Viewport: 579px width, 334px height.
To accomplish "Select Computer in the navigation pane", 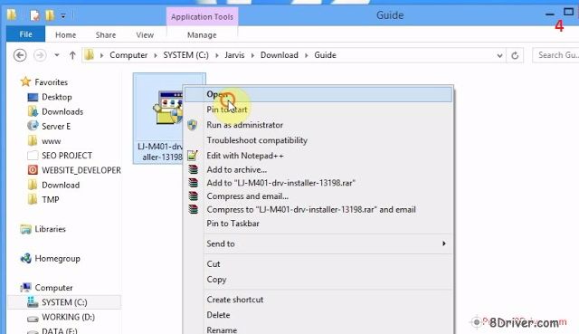I will tap(53, 288).
